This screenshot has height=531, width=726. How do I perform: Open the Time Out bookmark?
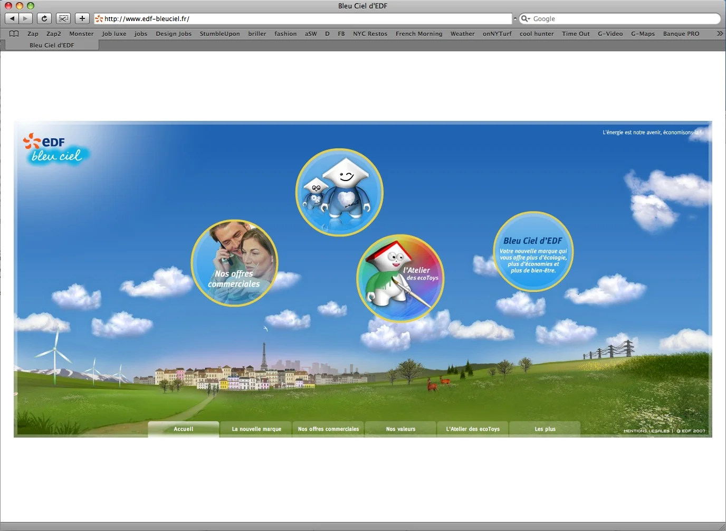pyautogui.click(x=576, y=34)
